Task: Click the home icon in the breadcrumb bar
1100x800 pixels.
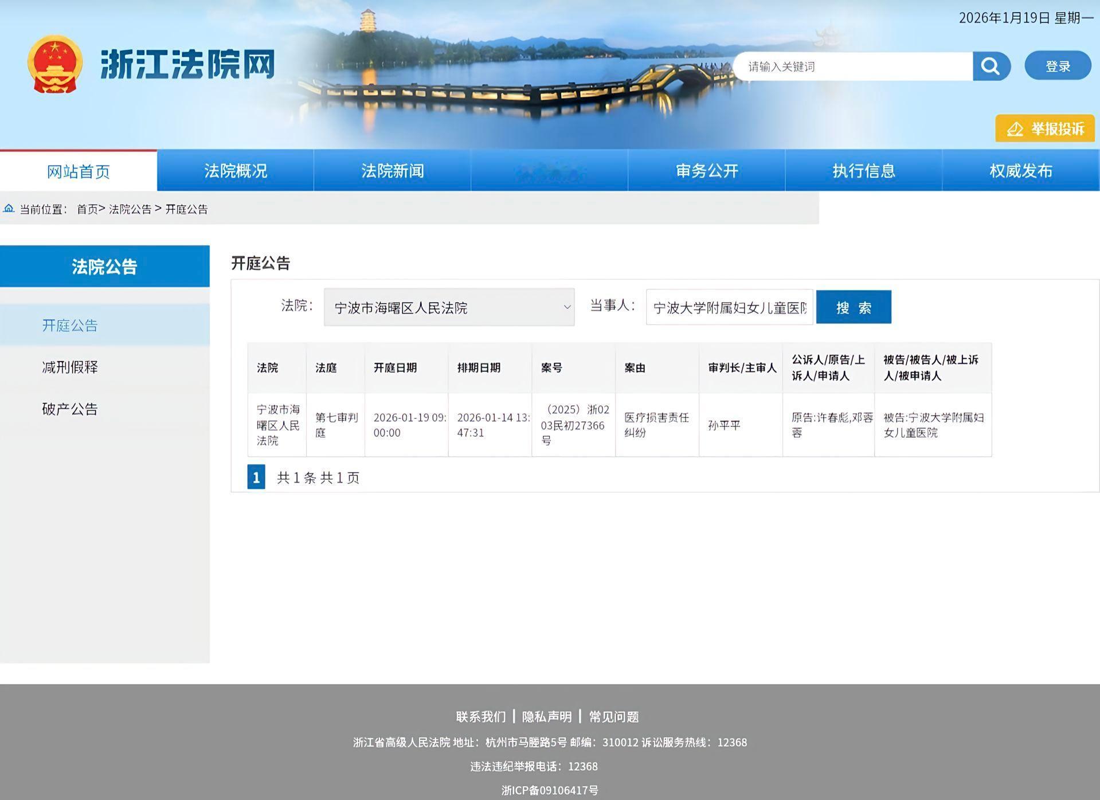Action: pyautogui.click(x=9, y=209)
